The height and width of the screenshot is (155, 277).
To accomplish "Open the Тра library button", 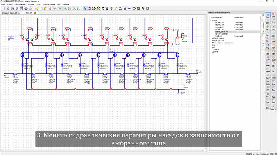I will [x=273, y=34].
